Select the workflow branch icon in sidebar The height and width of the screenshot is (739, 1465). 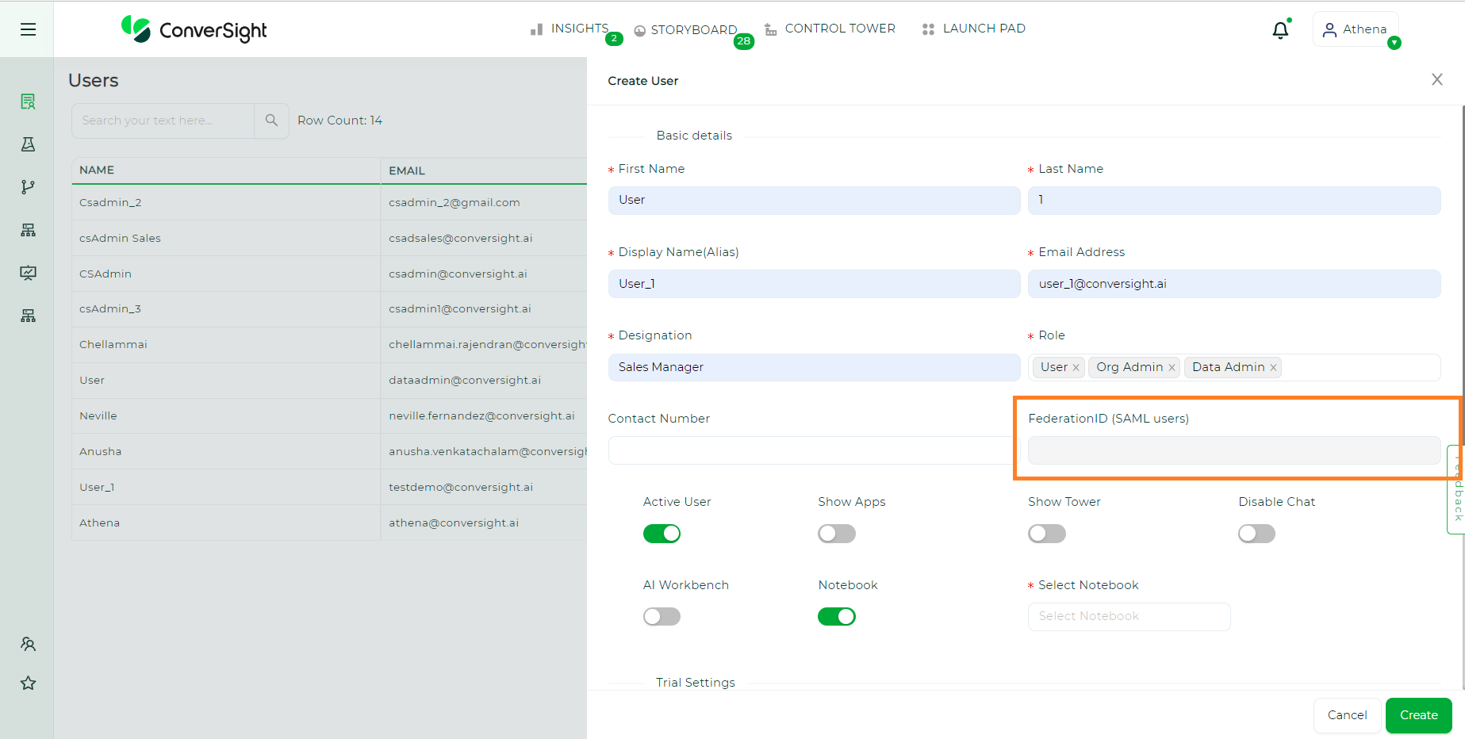tap(28, 187)
